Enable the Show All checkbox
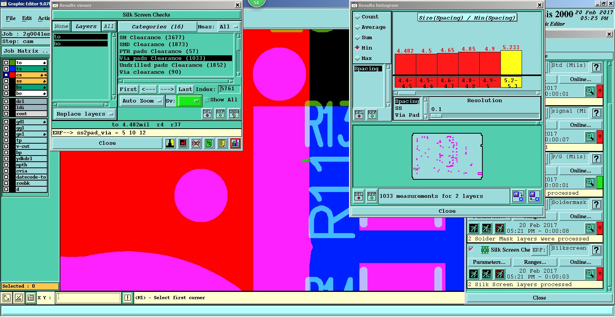 207,100
